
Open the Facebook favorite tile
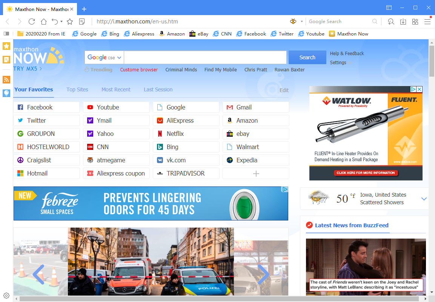coord(46,108)
